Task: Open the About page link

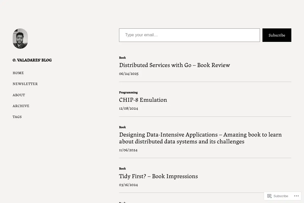Action: click(x=19, y=95)
